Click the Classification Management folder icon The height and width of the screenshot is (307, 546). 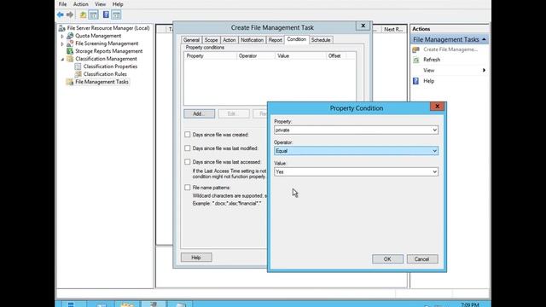click(x=70, y=59)
